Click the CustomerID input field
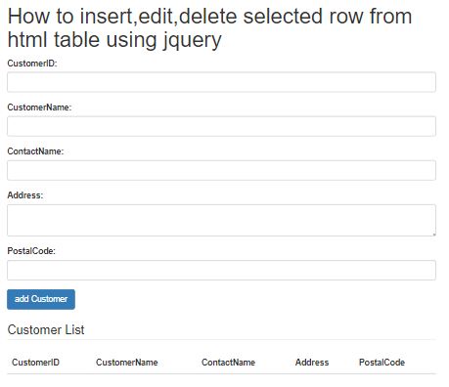Screen dimensions: 449x387 pyautogui.click(x=221, y=82)
